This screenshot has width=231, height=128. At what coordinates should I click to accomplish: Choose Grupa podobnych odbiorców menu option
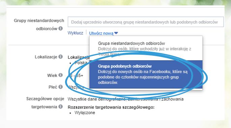pyautogui.click(x=146, y=74)
